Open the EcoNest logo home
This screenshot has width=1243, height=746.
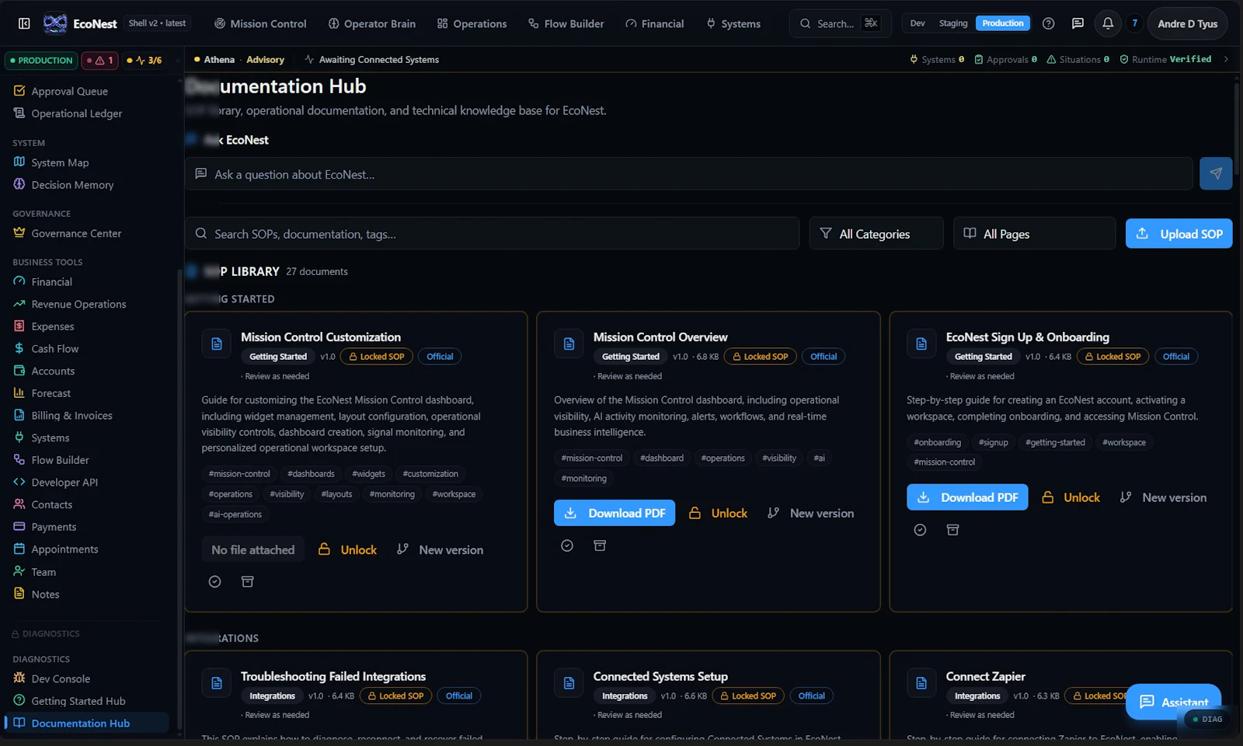tap(80, 23)
